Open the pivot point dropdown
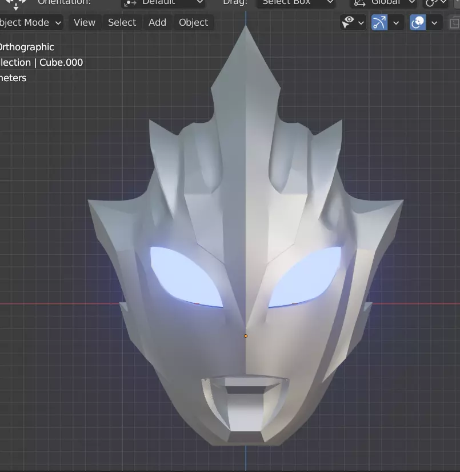460x472 pixels. (x=435, y=3)
